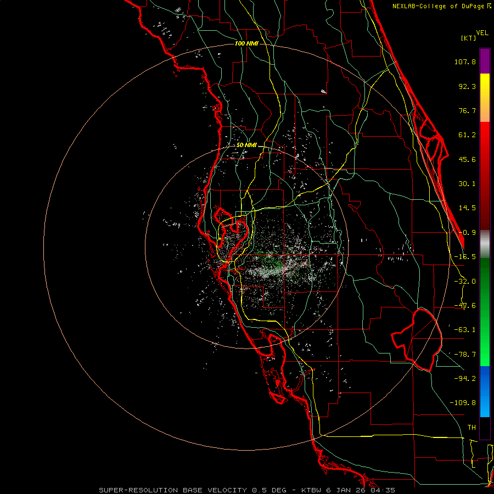Click the 'VEL' legend title
The height and width of the screenshot is (494, 494).
[x=482, y=33]
